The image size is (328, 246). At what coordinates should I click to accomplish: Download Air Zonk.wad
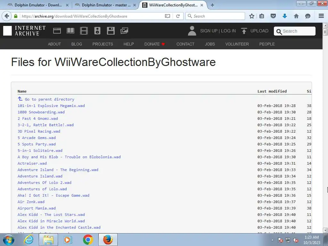coord(31,202)
